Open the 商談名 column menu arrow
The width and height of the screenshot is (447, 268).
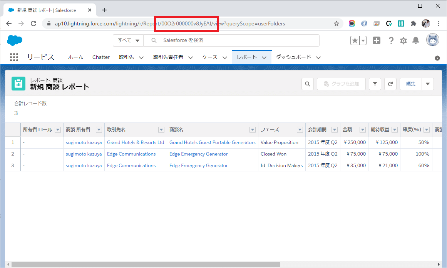[x=253, y=130]
